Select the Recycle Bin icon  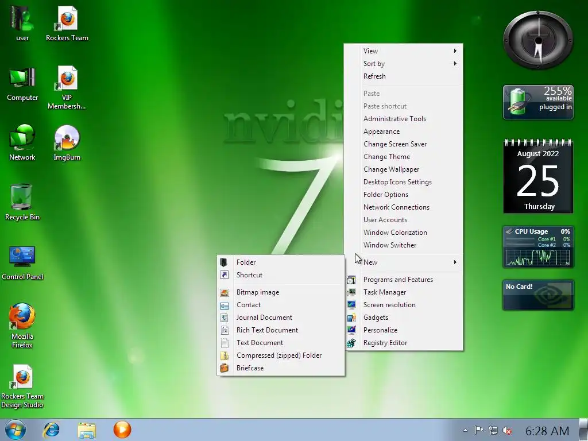(x=22, y=202)
